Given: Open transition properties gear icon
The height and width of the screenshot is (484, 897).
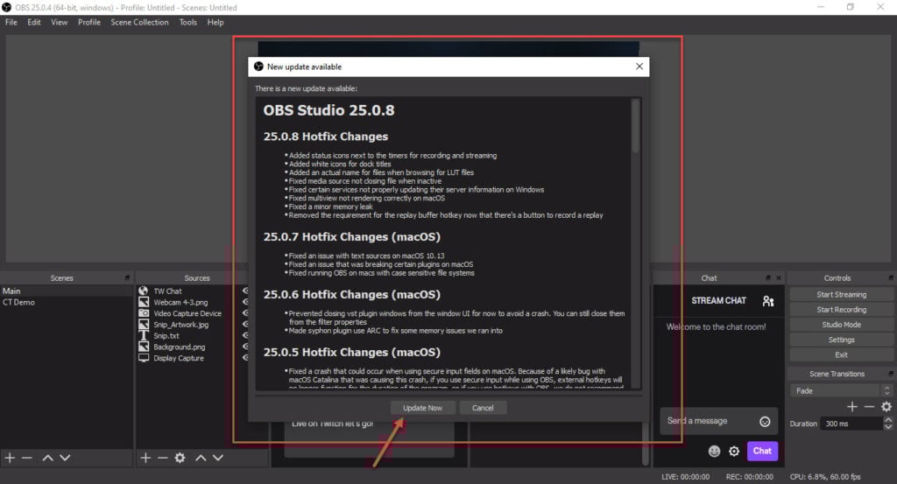Looking at the screenshot, I should 886,406.
